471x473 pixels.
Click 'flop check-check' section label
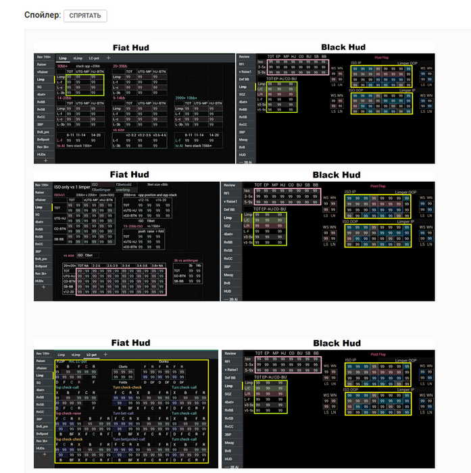69,439
